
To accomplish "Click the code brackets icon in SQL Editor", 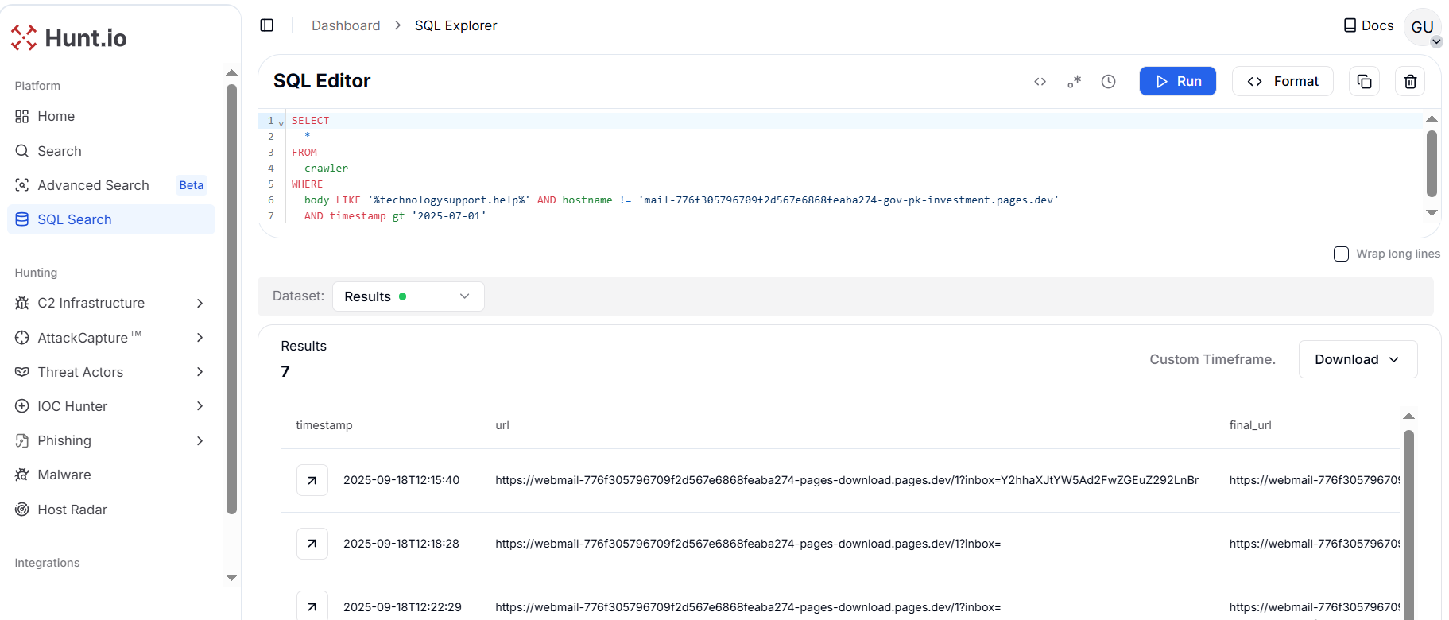I will [x=1040, y=82].
